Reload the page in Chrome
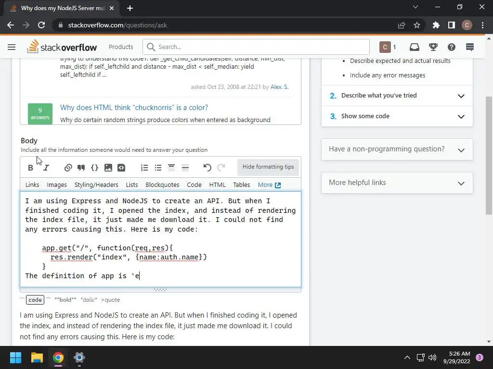Screen dimensions: 493x369 point(41,25)
